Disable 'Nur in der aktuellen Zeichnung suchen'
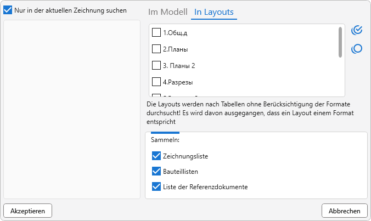 [8, 10]
